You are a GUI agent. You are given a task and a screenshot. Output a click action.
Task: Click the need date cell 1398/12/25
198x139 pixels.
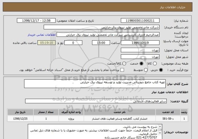tap(20, 119)
